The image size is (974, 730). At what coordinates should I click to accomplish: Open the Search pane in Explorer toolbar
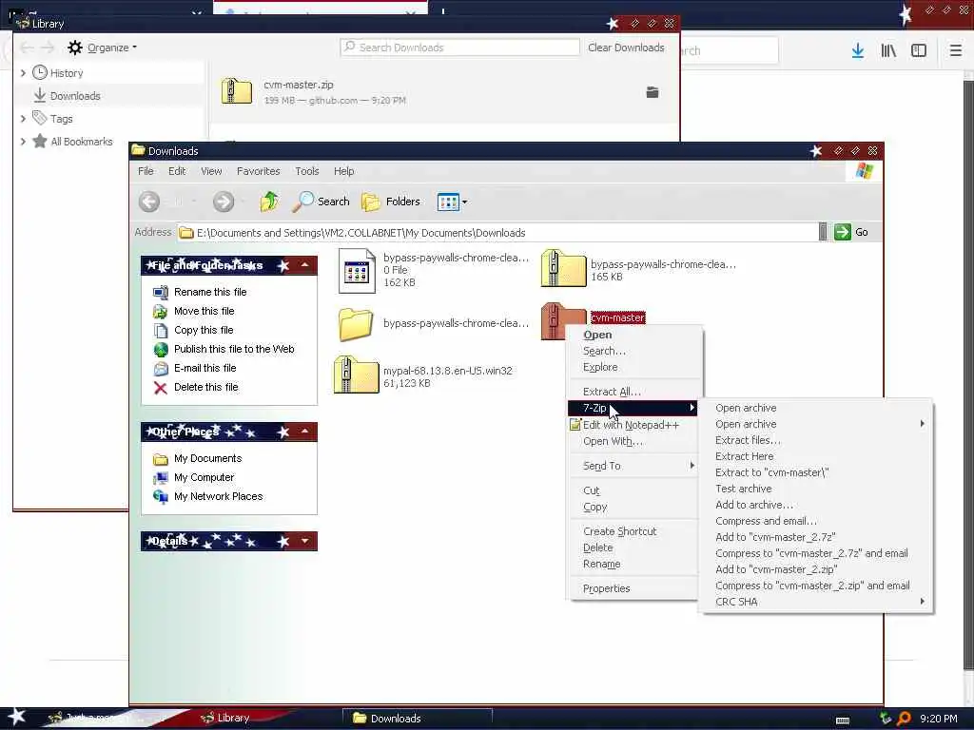tap(321, 202)
